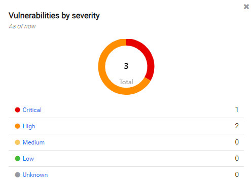Open the Unknown severity link
The width and height of the screenshot is (251, 184).
tap(35, 175)
